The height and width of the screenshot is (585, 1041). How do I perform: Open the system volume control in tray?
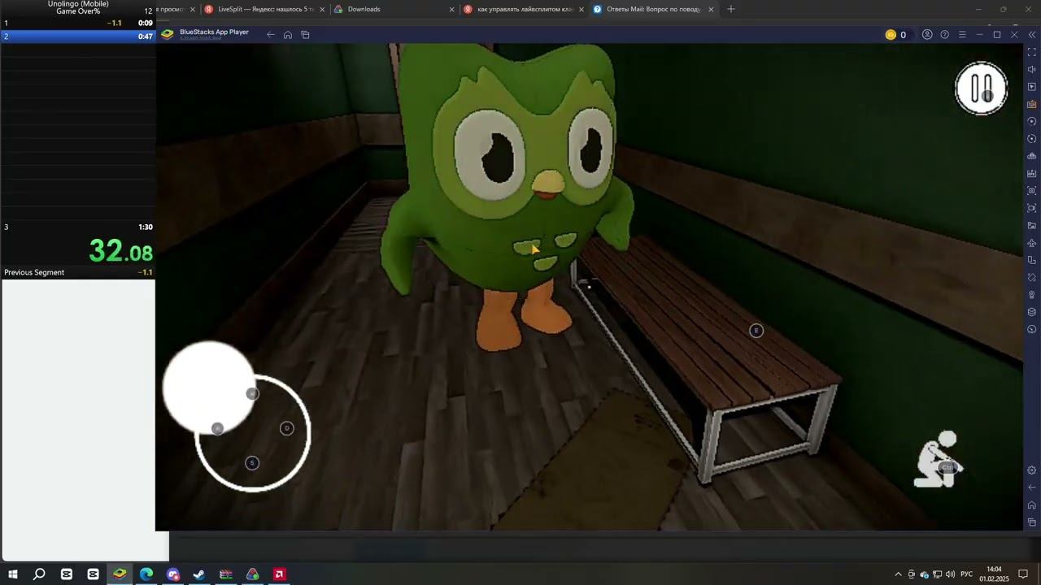tap(950, 574)
